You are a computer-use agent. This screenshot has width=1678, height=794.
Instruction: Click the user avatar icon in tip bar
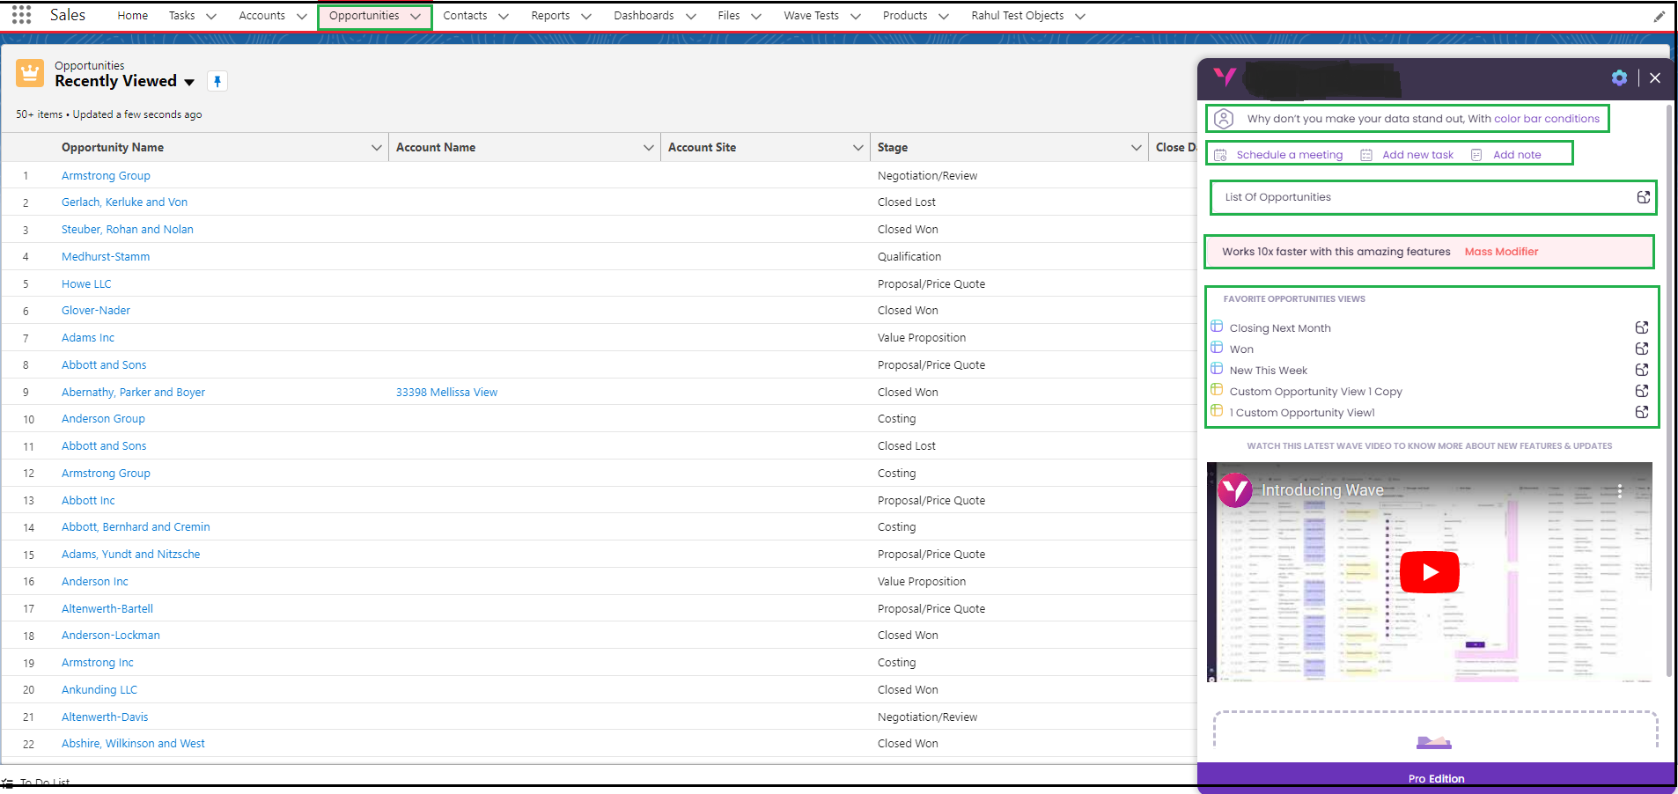[1224, 118]
